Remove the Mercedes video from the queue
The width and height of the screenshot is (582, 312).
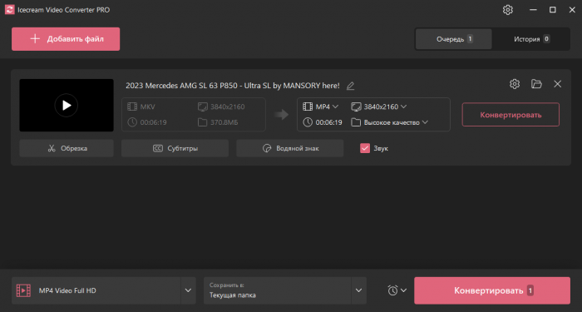pos(558,84)
